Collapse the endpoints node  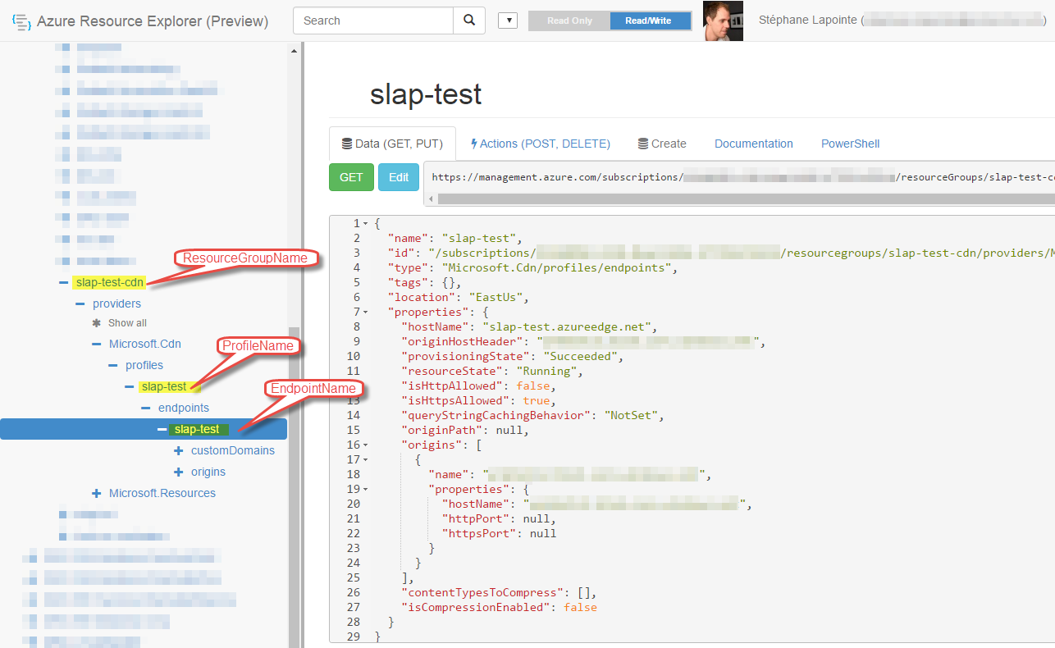click(x=145, y=408)
